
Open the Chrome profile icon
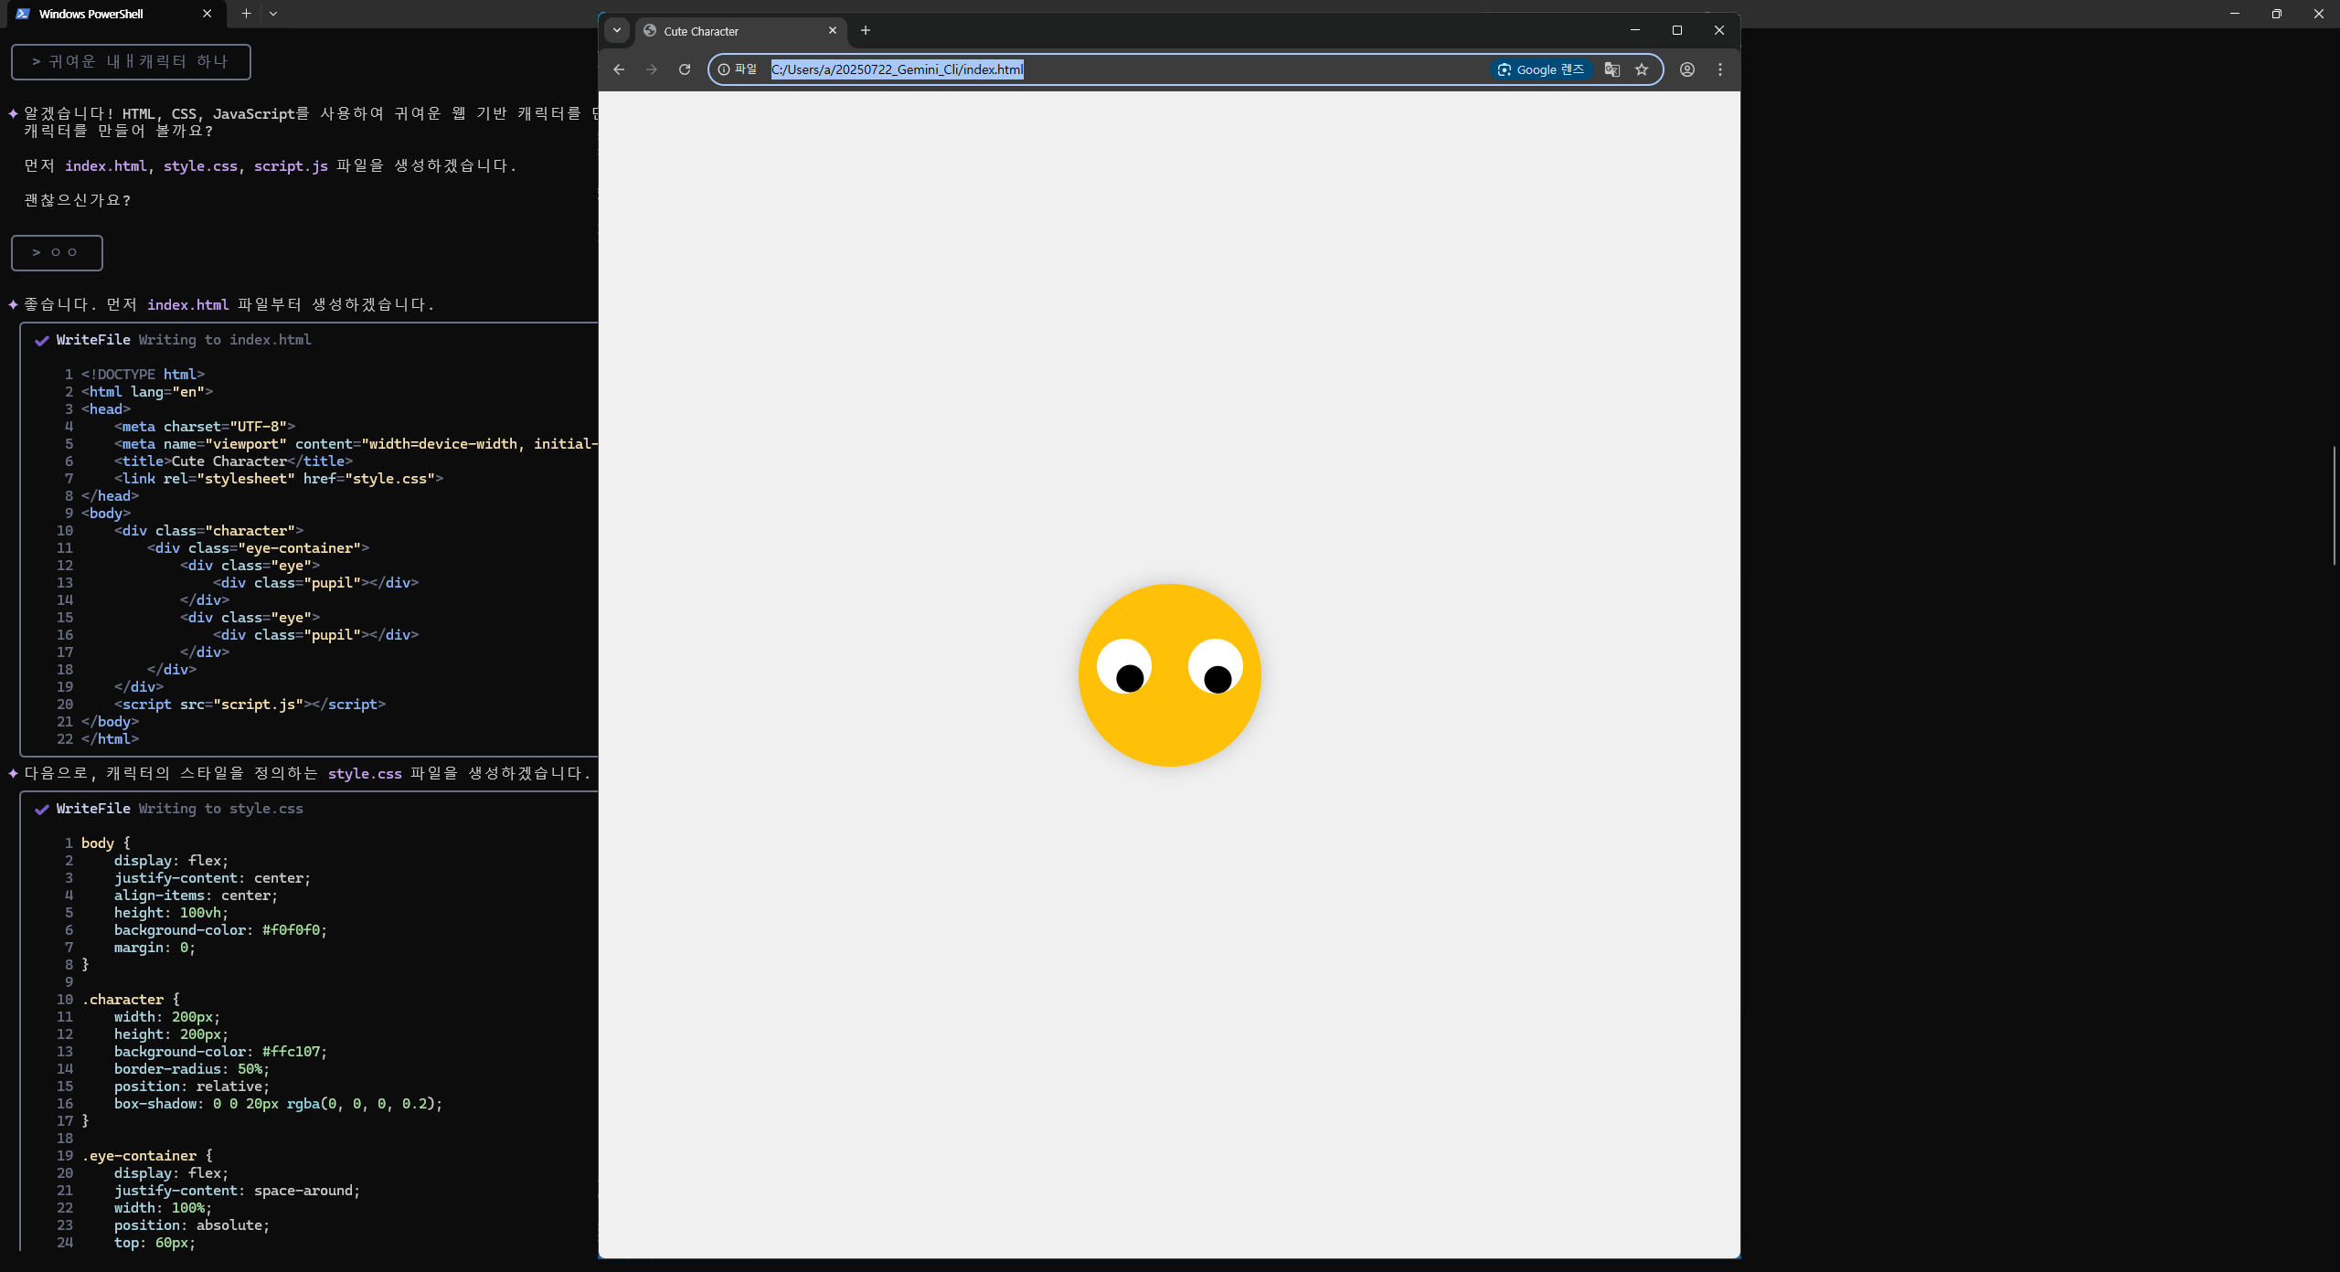click(1686, 69)
